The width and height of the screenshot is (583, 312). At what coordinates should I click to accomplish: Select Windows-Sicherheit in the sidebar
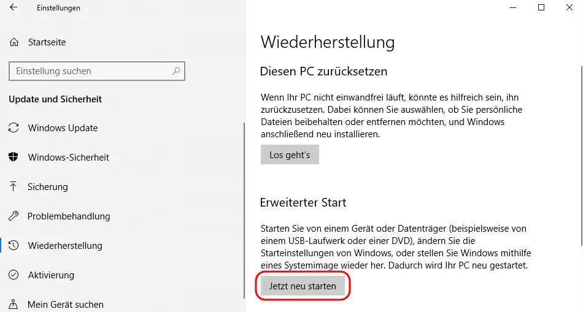pyautogui.click(x=68, y=158)
